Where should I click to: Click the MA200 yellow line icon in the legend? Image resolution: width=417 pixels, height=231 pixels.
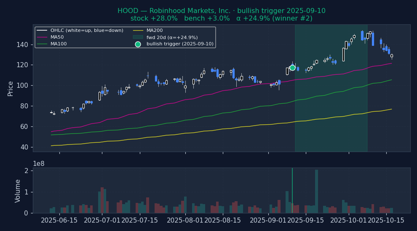tap(138, 31)
